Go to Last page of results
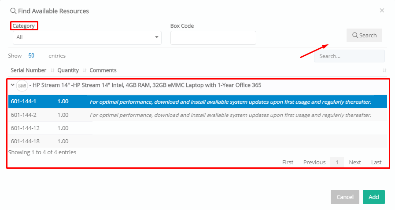The height and width of the screenshot is (210, 395). [377, 162]
